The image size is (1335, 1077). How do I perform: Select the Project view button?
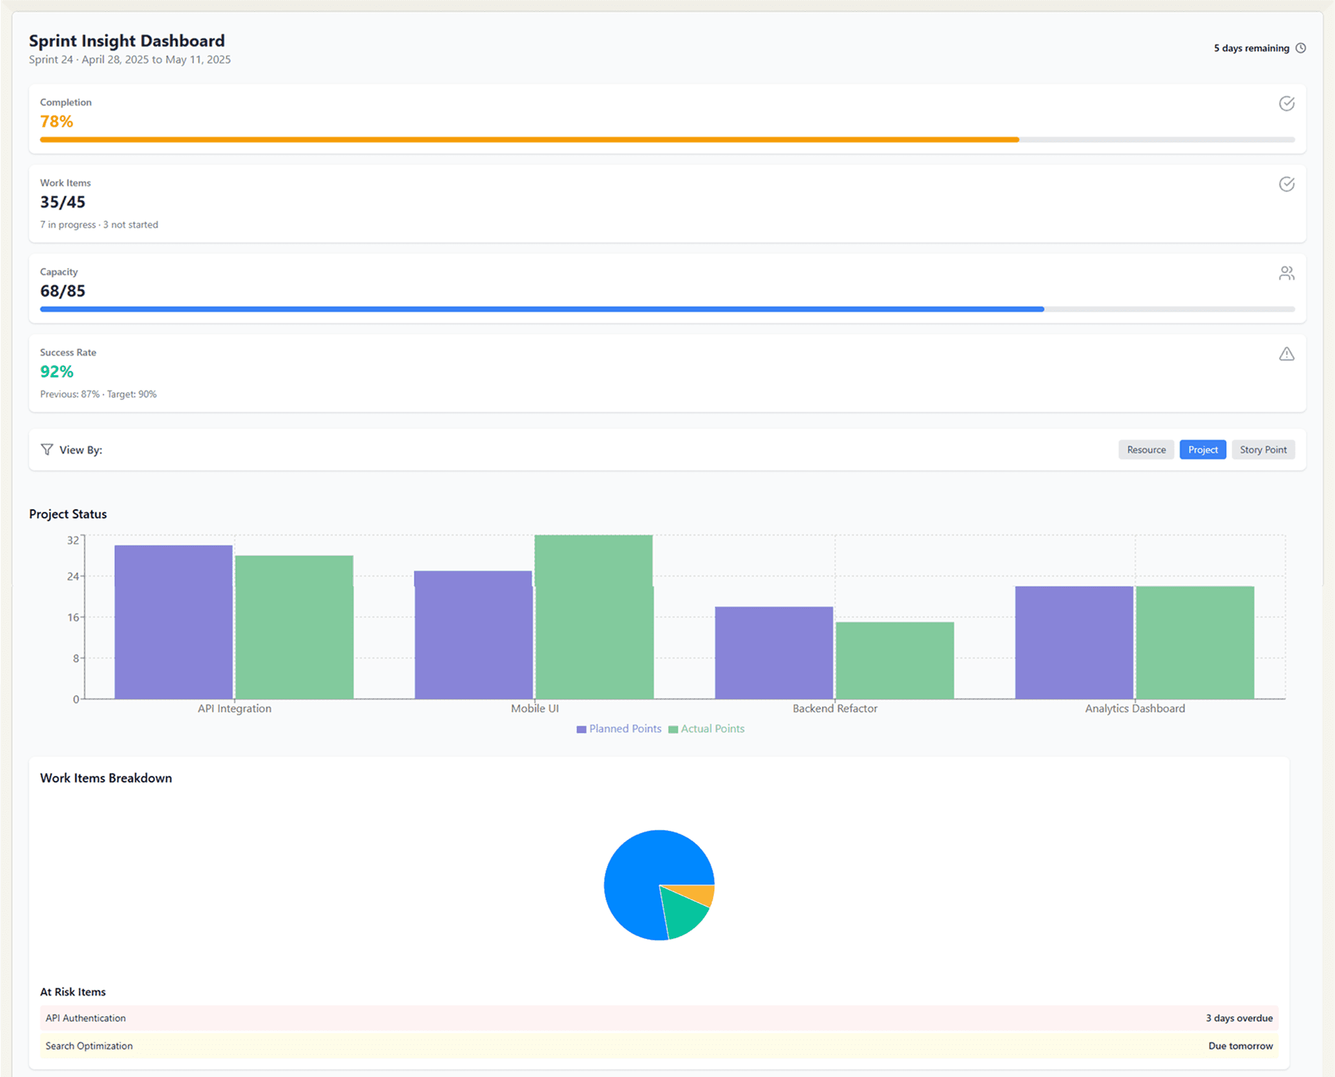[1202, 450]
